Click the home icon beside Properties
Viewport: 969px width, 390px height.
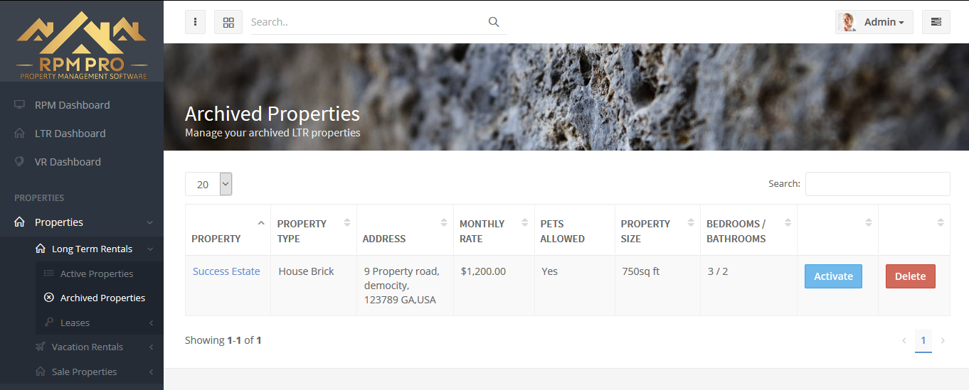pyautogui.click(x=20, y=222)
